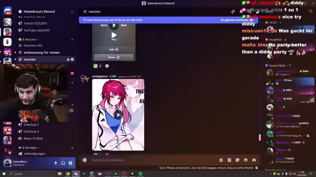The image size is (316, 177).
Task: Open the apps game controller icon
Action: 254,160
